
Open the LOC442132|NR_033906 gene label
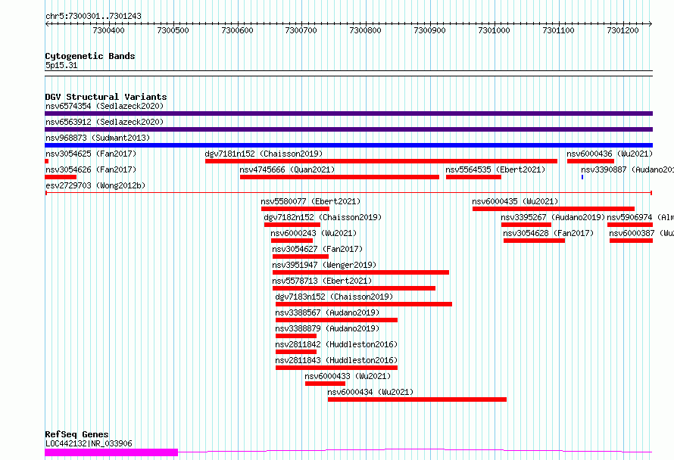pos(89,443)
